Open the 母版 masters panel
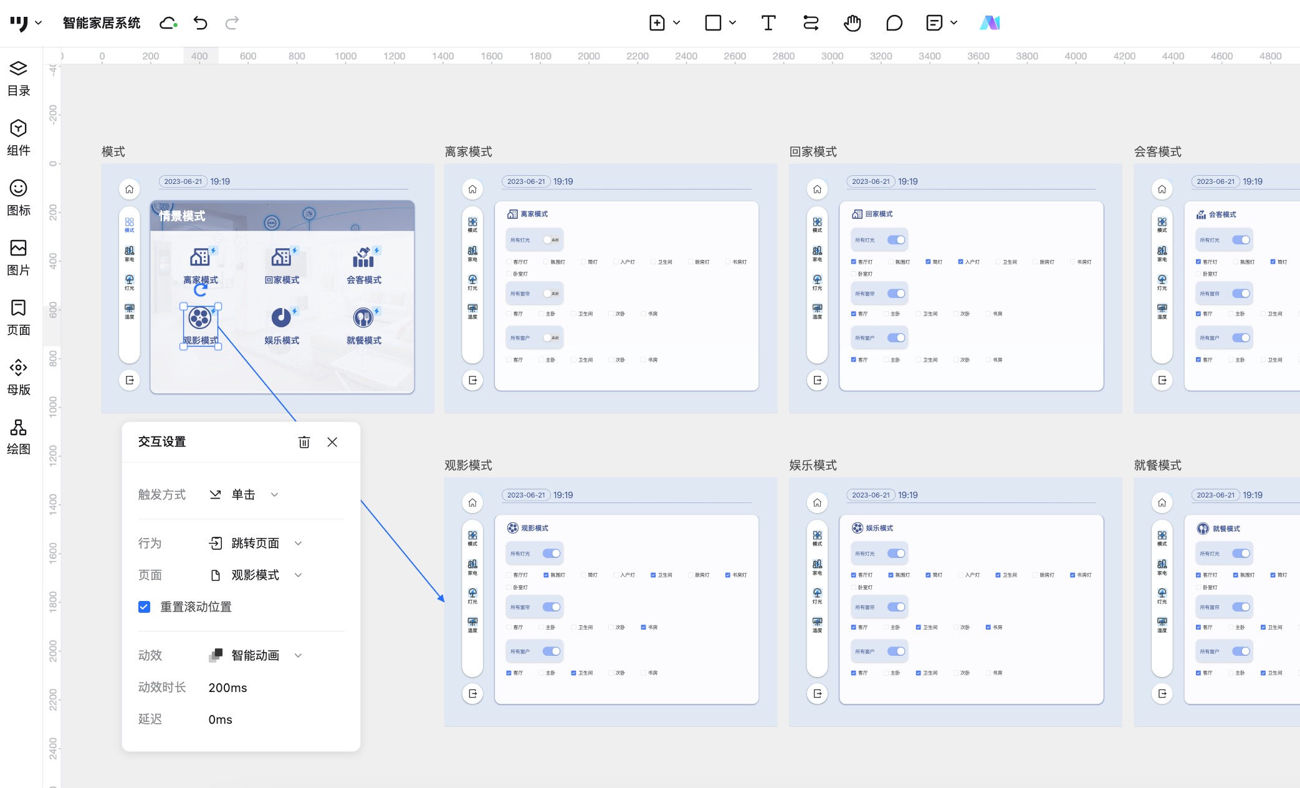The image size is (1300, 788). 18,377
